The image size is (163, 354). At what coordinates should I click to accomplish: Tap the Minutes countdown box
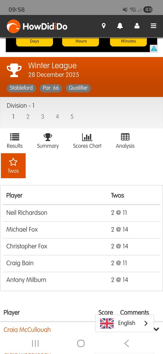coord(128,41)
